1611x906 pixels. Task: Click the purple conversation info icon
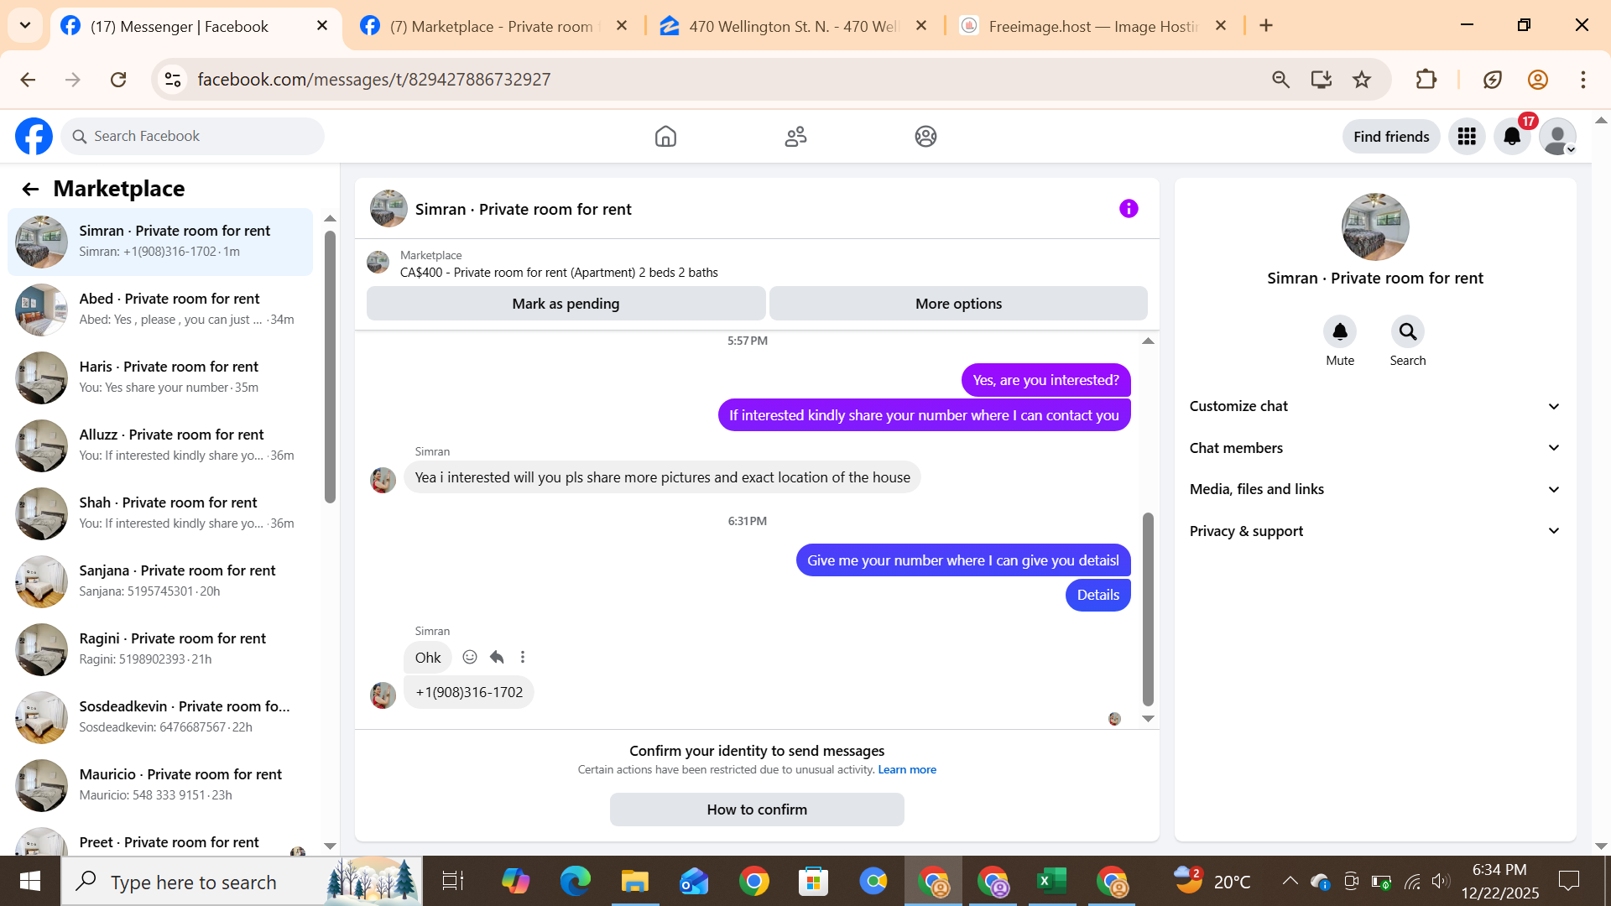point(1129,209)
